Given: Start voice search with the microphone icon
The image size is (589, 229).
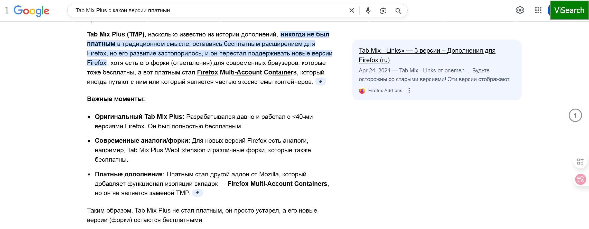Looking at the screenshot, I should (x=368, y=11).
